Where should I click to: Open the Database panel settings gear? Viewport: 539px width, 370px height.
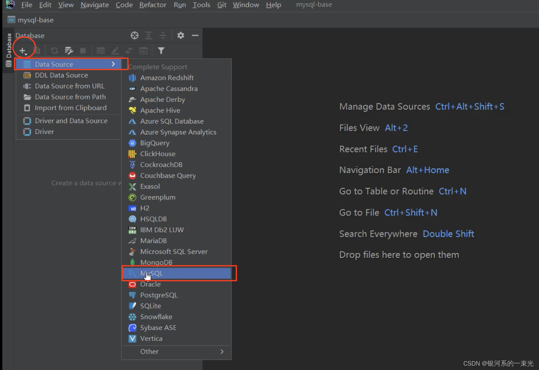tap(181, 35)
